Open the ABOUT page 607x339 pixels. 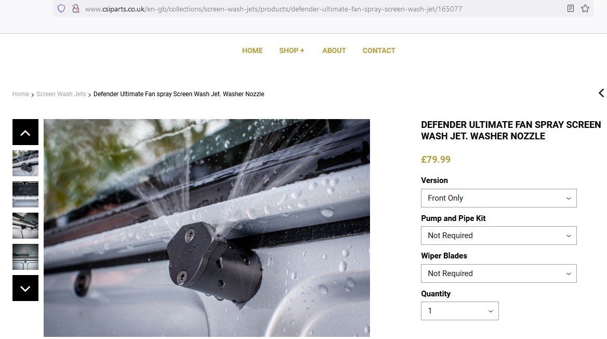pyautogui.click(x=334, y=50)
